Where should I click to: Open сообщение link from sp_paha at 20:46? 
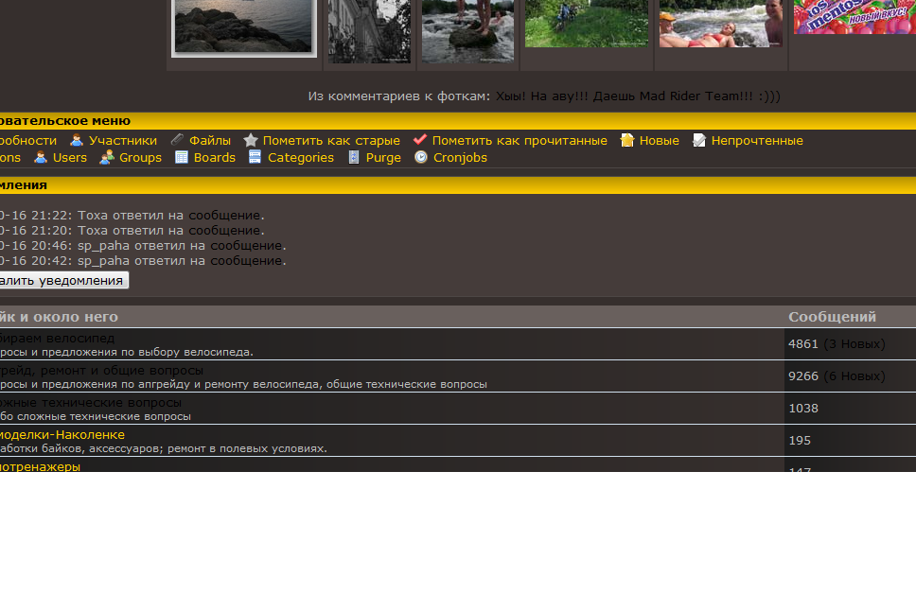[x=246, y=246]
